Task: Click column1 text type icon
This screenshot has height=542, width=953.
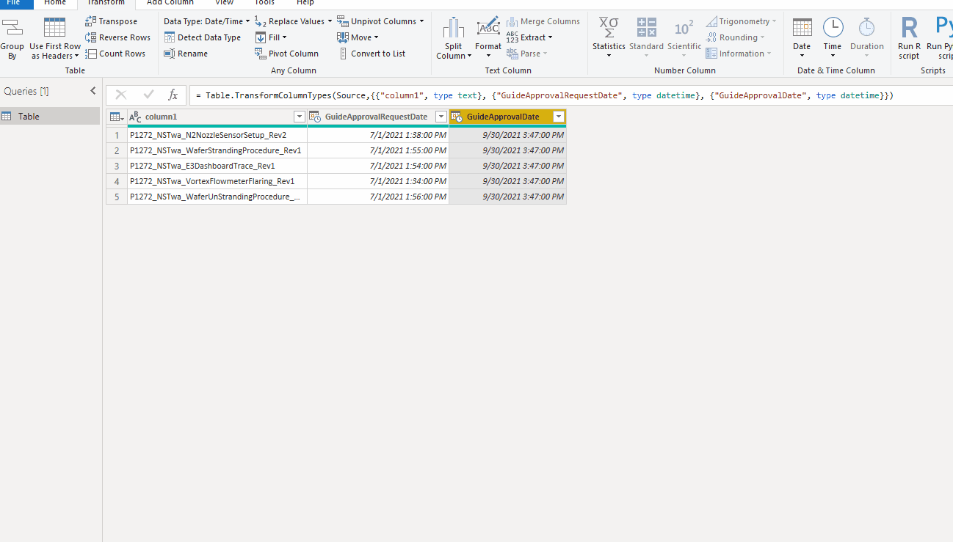Action: pos(136,117)
